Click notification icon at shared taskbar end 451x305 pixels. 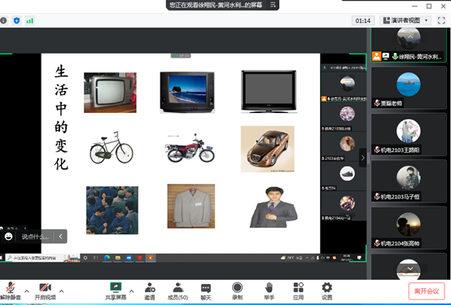tap(359, 258)
